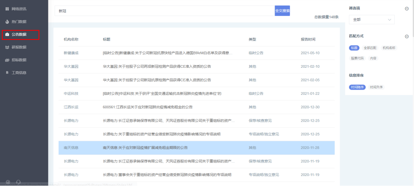The image size is (414, 186).
Task: Collapse the 匹配方式 section
Action: coord(407,36)
